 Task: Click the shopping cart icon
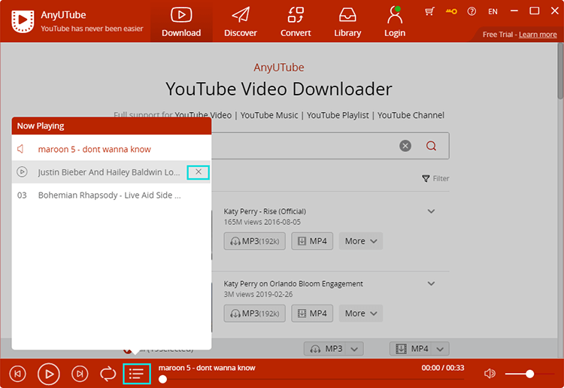click(429, 11)
